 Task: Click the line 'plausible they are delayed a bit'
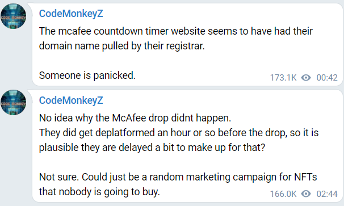152,148
